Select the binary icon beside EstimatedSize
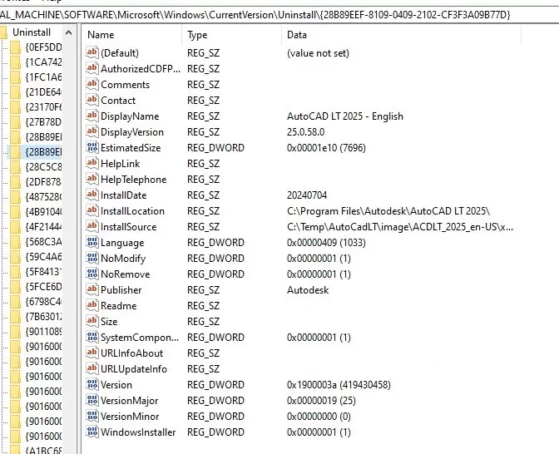 tap(92, 147)
